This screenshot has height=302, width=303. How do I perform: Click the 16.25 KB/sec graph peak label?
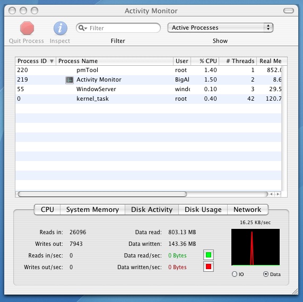pyautogui.click(x=255, y=223)
